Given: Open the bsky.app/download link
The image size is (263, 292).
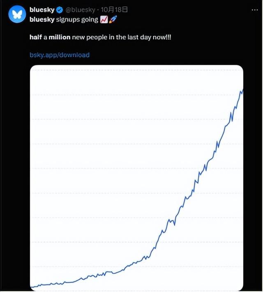Looking at the screenshot, I should pyautogui.click(x=59, y=55).
